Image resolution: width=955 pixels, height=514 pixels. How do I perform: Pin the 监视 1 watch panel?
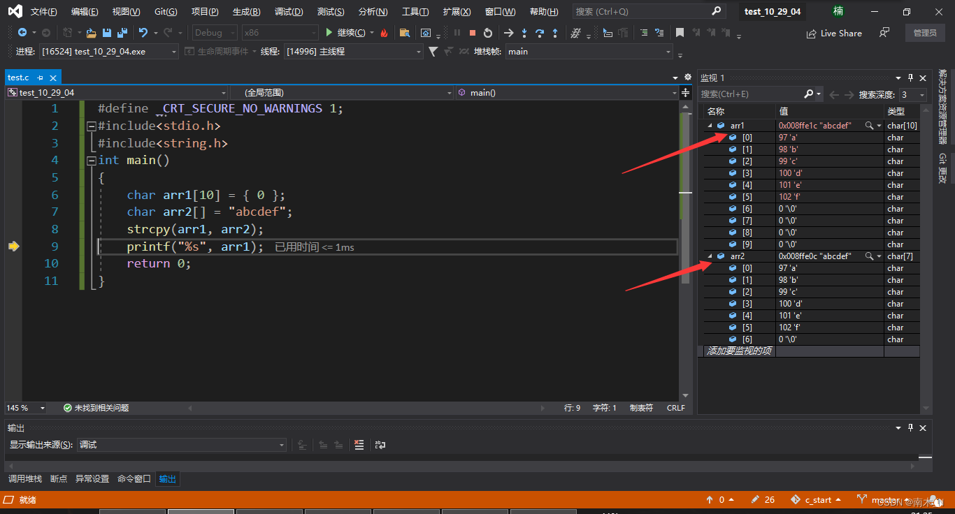910,78
